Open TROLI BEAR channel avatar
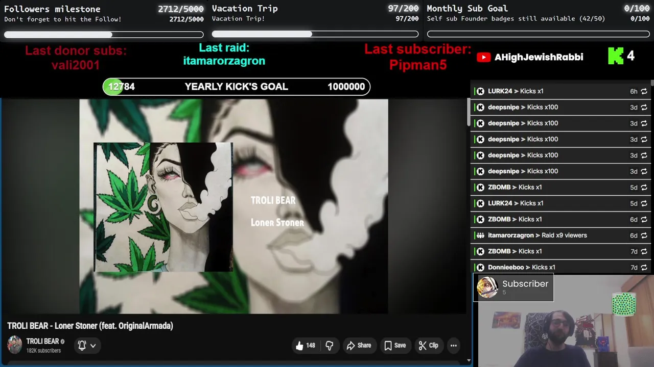The height and width of the screenshot is (367, 654). point(15,345)
